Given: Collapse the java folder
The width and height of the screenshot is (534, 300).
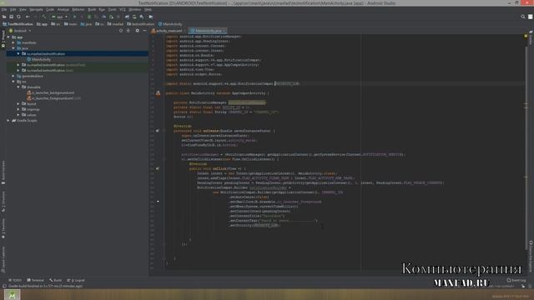Looking at the screenshot, I should (x=13, y=48).
